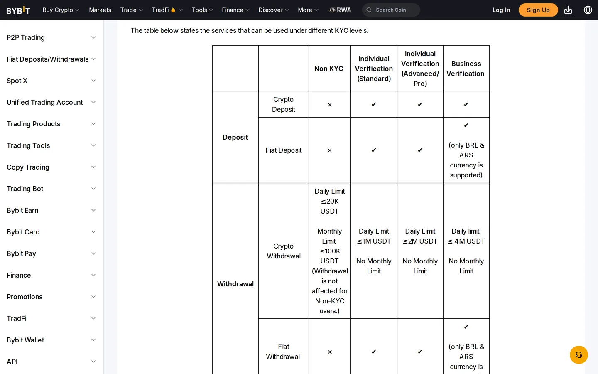The height and width of the screenshot is (374, 598).
Task: Expand the sidebar Finance section
Action: pyautogui.click(x=51, y=275)
